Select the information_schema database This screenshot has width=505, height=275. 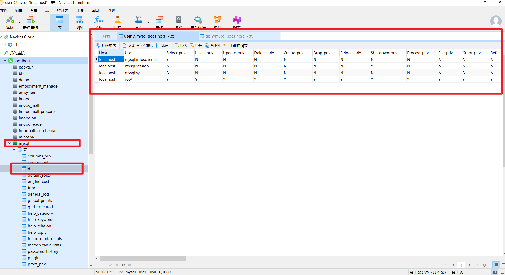click(x=37, y=131)
